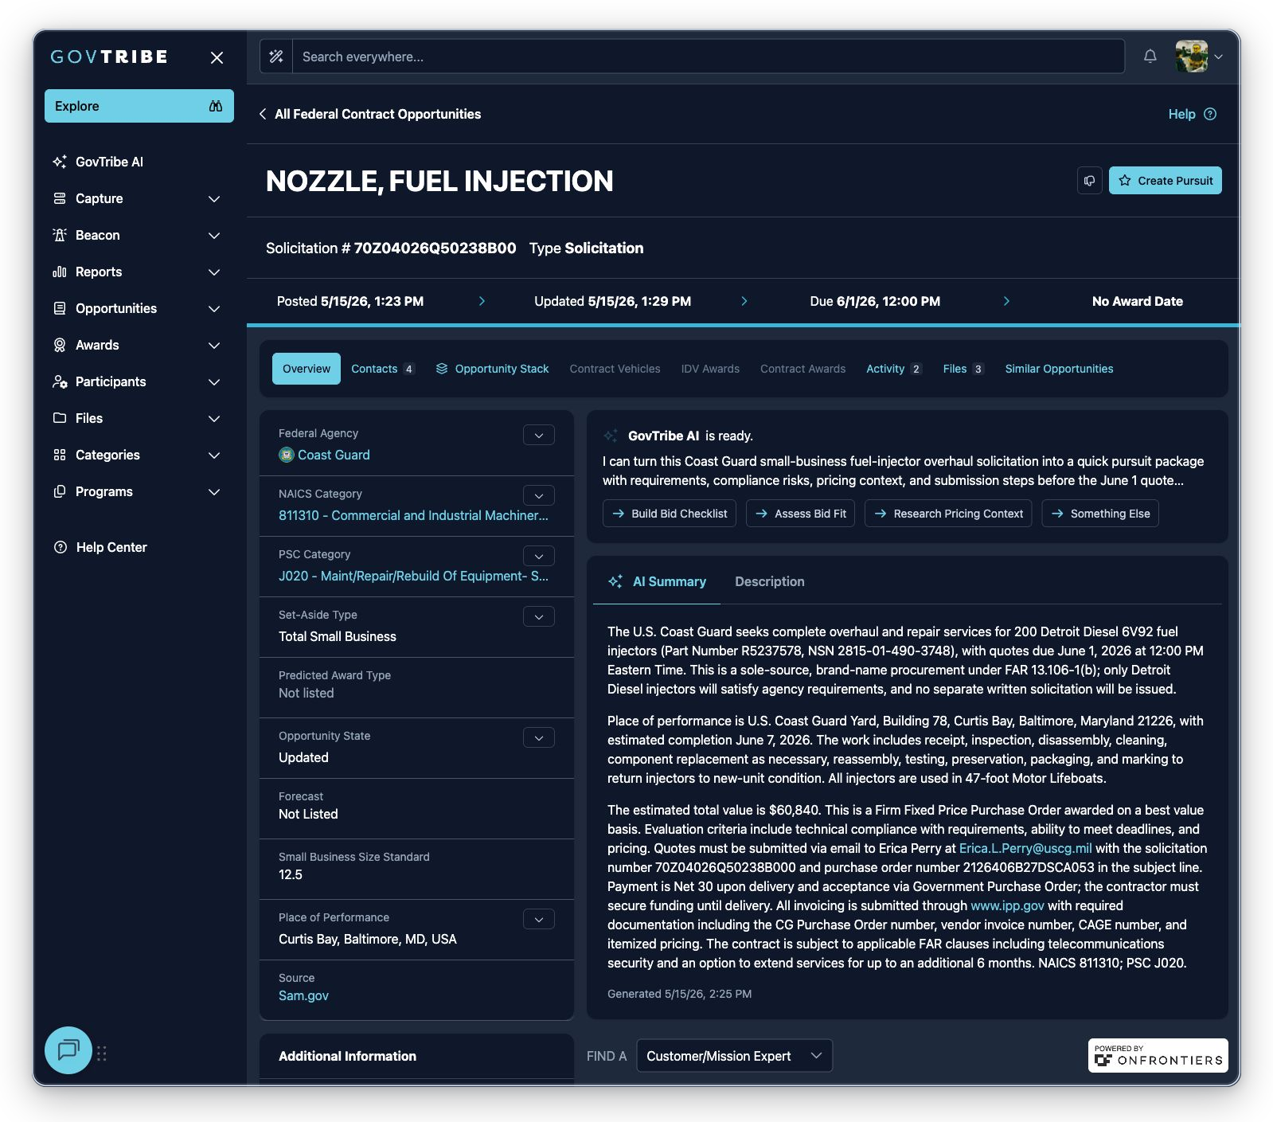Open the Coast Guard agency link

(x=334, y=455)
